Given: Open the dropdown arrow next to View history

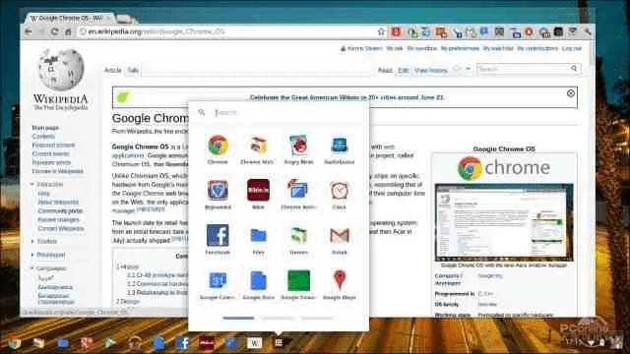Looking at the screenshot, I should [468, 69].
